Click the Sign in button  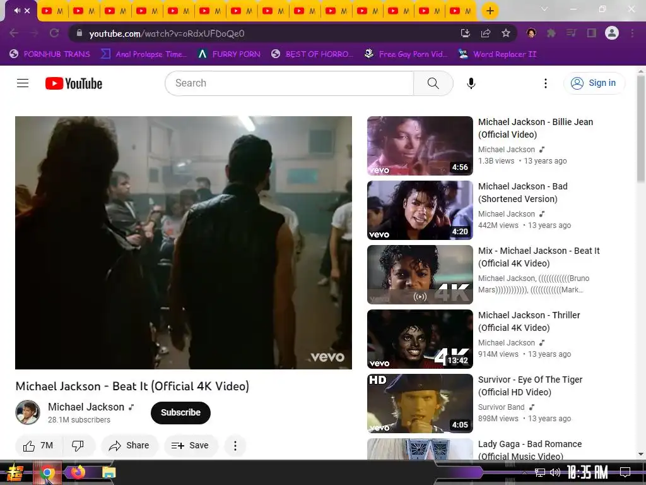click(594, 83)
